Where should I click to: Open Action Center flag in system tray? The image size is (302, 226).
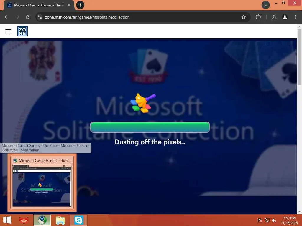[x=260, y=220]
